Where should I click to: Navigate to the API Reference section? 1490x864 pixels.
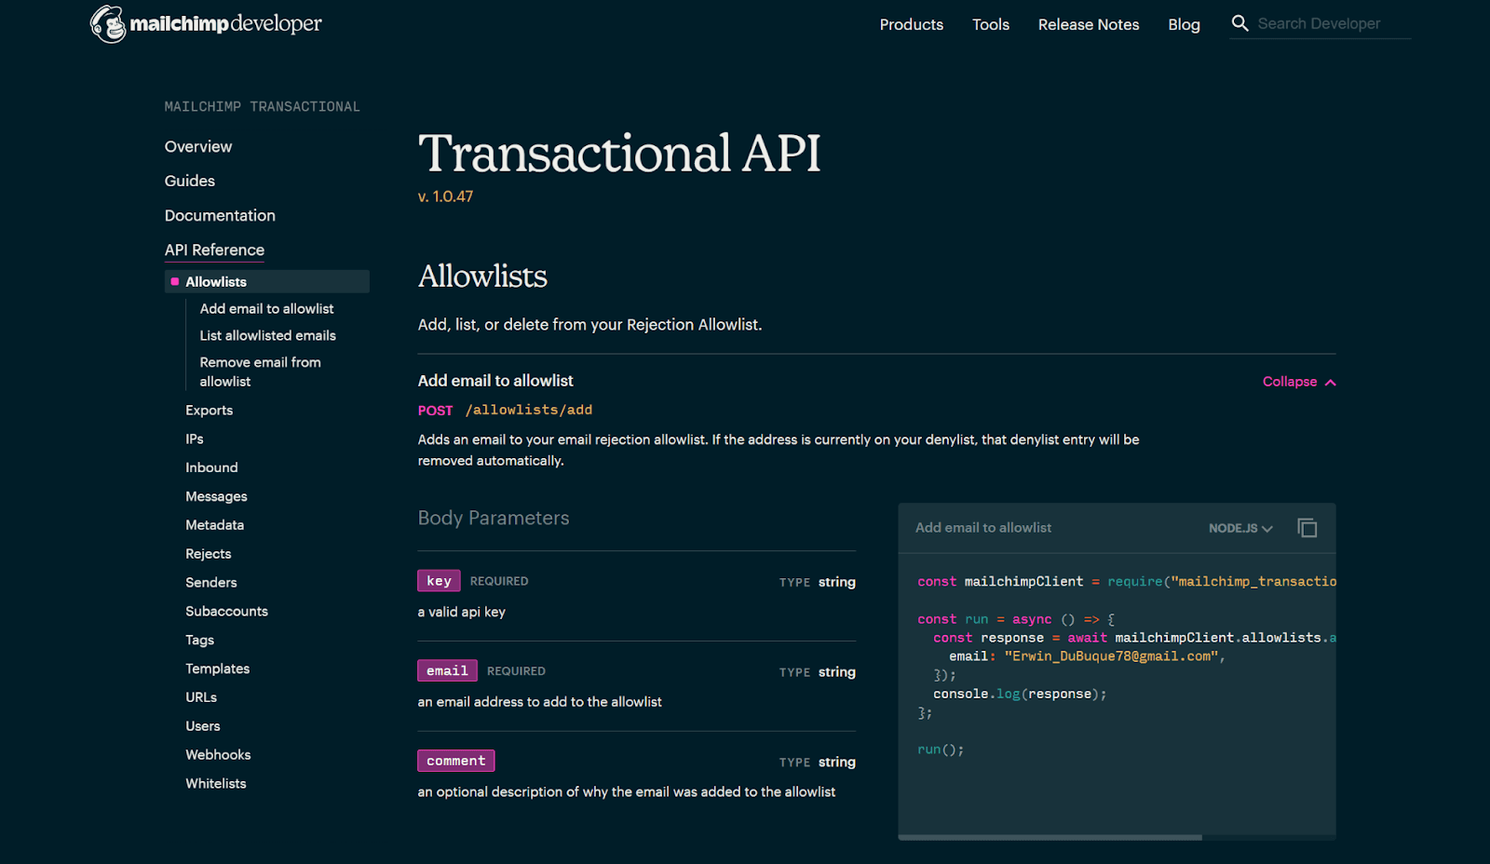(x=214, y=250)
